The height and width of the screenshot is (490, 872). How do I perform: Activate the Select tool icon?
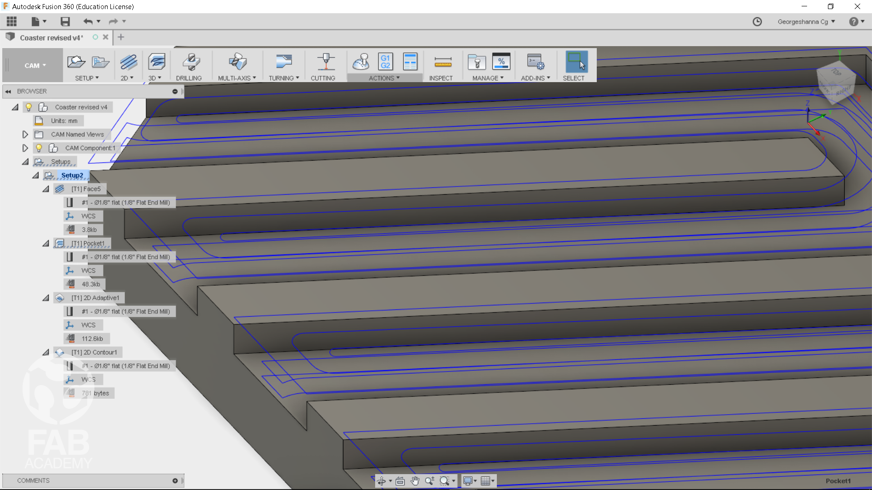pyautogui.click(x=576, y=62)
